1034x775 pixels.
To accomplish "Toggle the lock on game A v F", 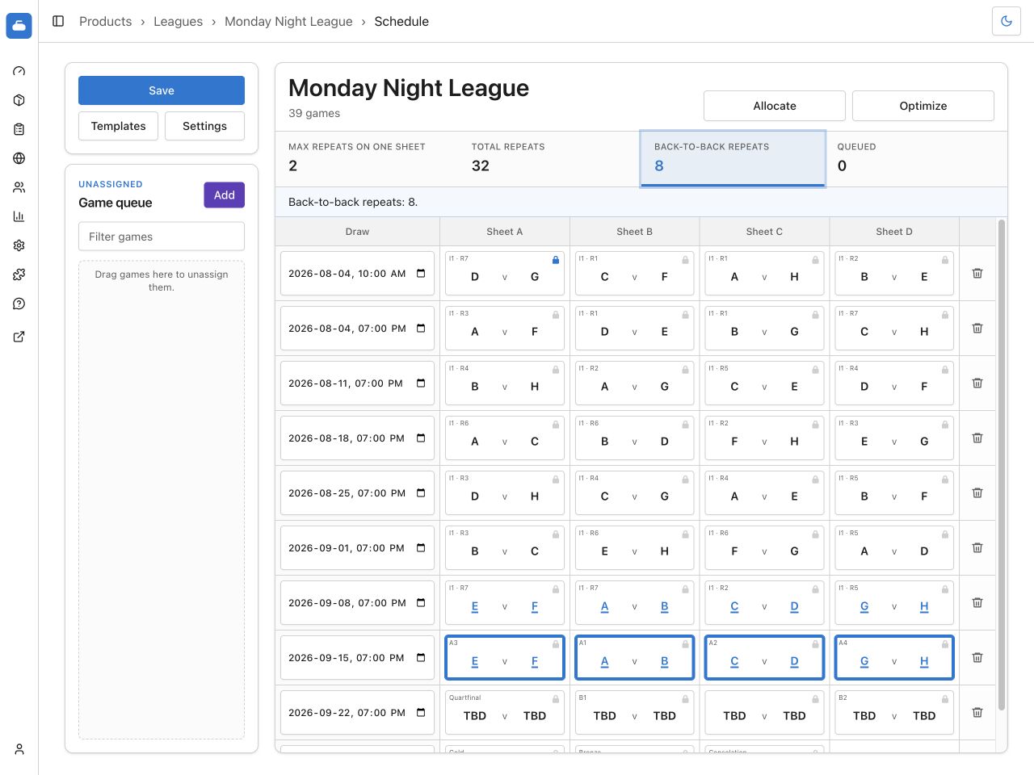I will tap(556, 315).
